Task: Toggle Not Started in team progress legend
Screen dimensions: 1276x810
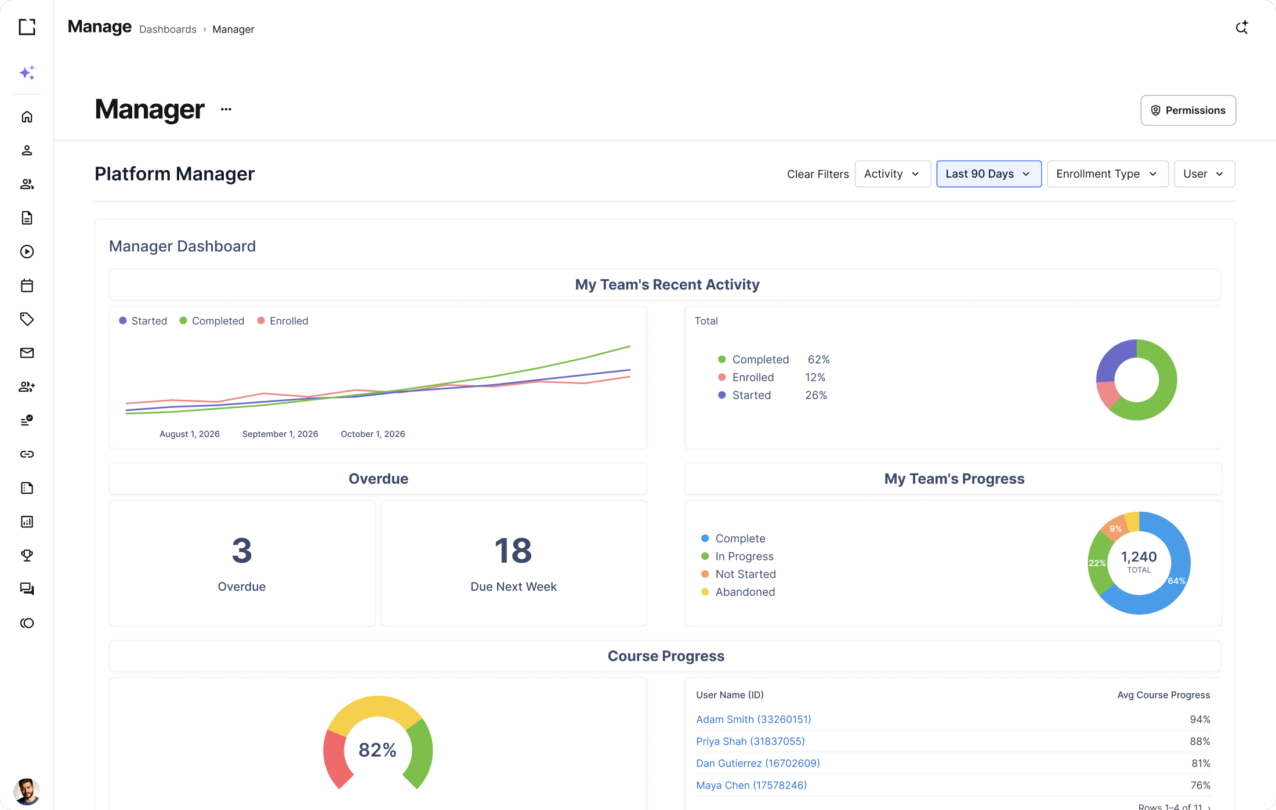Action: (738, 574)
